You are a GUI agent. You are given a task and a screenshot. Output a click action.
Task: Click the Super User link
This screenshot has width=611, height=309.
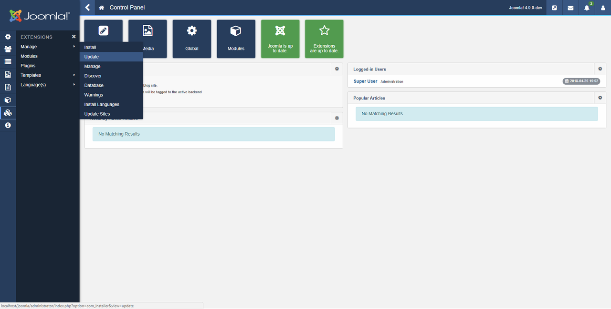click(x=365, y=81)
